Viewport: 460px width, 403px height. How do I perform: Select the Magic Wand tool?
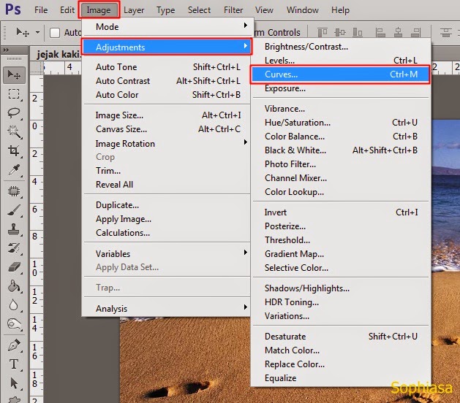(x=14, y=132)
